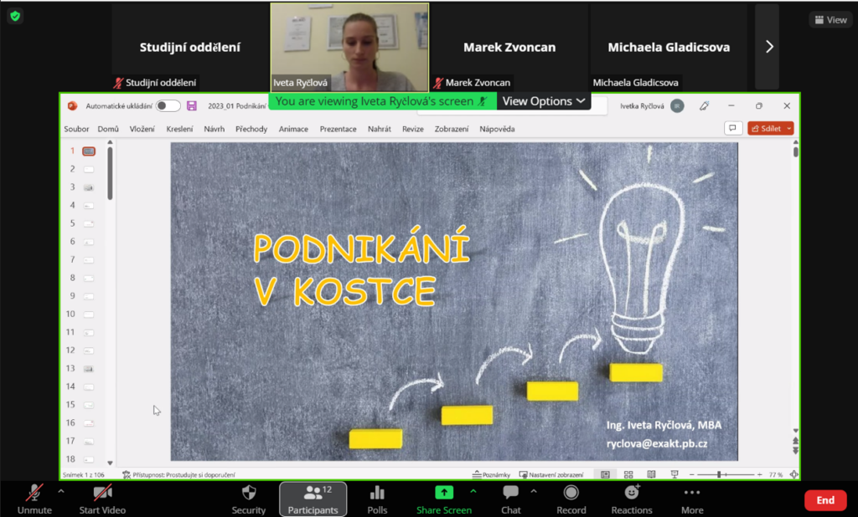The image size is (858, 517).
Task: Click the zoom out minus in status bar
Action: click(x=691, y=475)
